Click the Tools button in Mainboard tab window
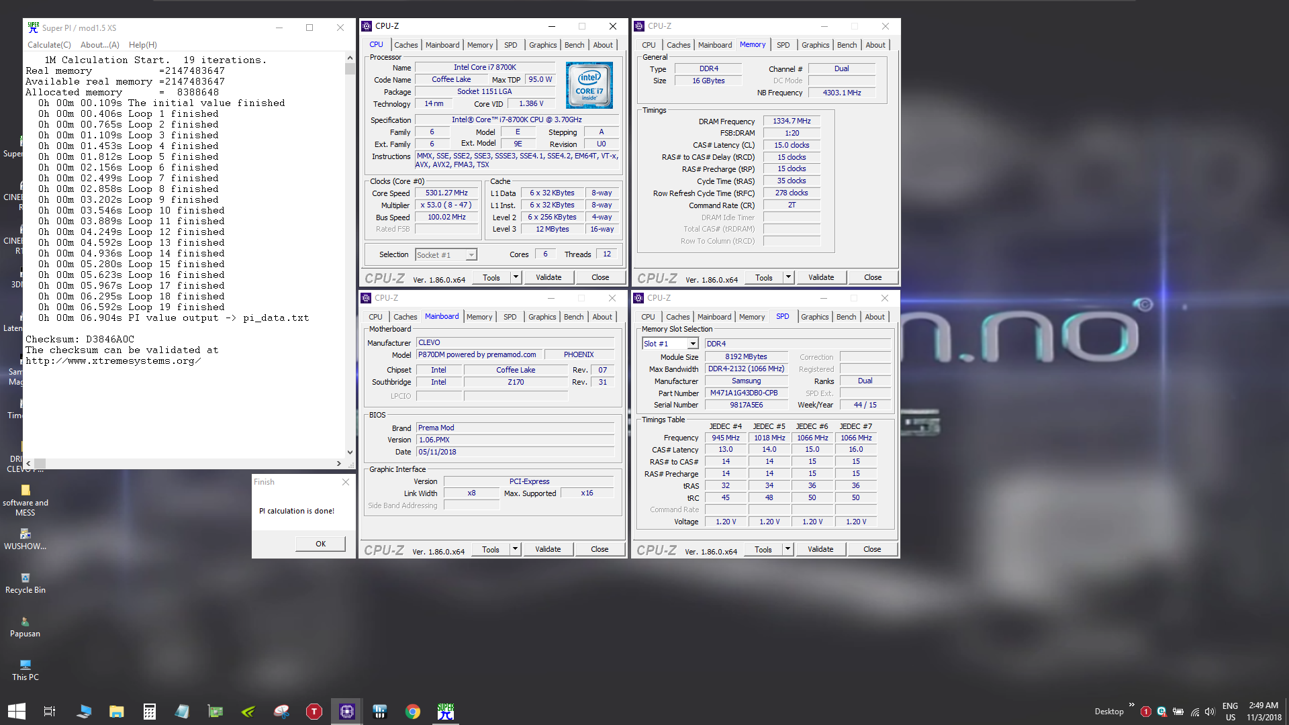 pos(491,549)
